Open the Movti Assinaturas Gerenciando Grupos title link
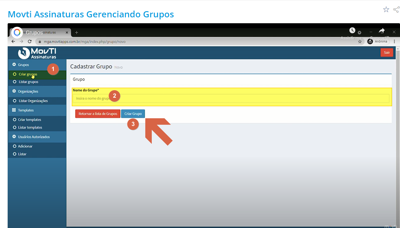The width and height of the screenshot is (400, 228). pyautogui.click(x=91, y=14)
